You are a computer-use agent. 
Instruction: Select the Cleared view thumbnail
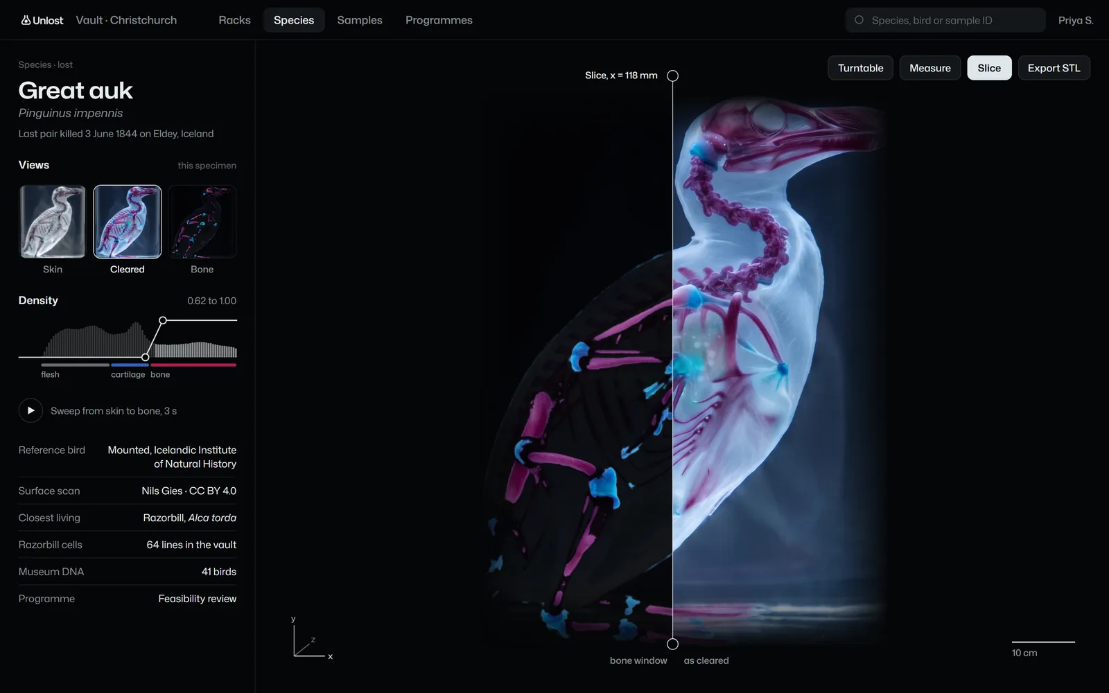[x=128, y=222]
